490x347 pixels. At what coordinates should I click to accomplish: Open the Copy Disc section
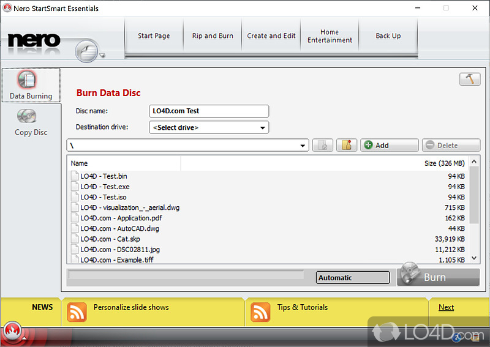click(31, 122)
